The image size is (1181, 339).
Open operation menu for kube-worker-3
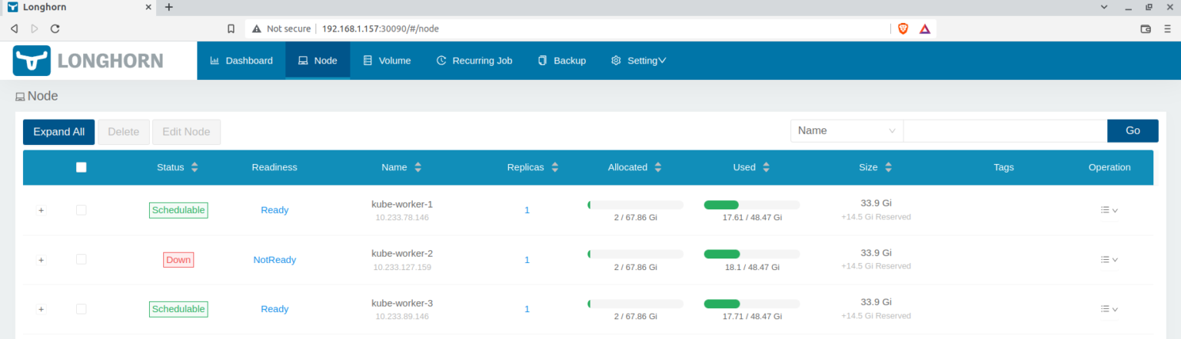point(1109,309)
